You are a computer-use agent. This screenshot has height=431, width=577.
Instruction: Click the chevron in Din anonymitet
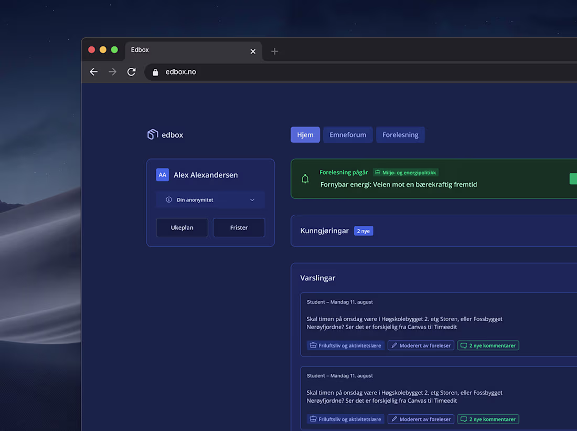pyautogui.click(x=252, y=200)
